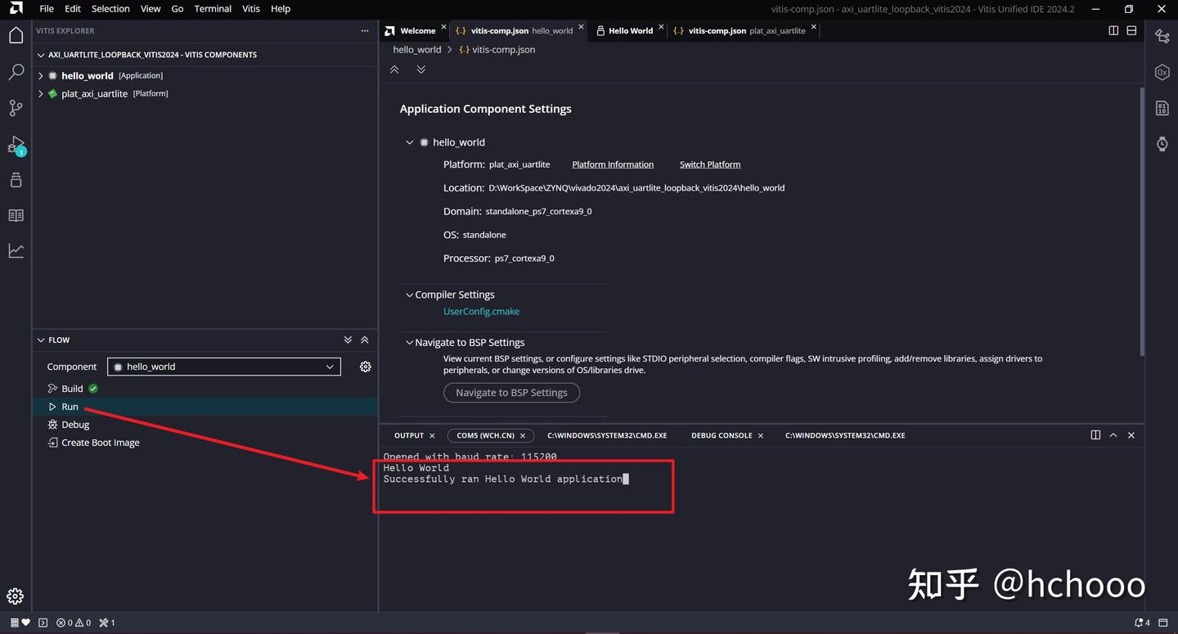Close the Welcome tab

(x=444, y=27)
